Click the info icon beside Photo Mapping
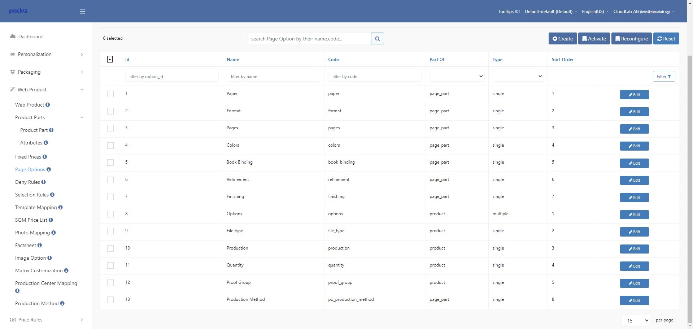Viewport: 693px width, 329px height. [54, 233]
